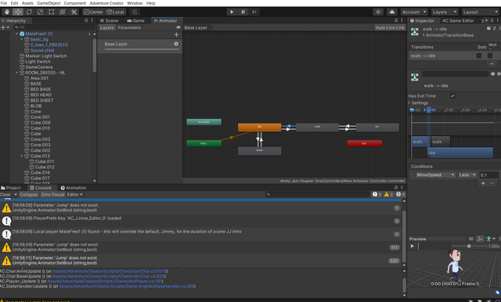The width and height of the screenshot is (501, 302).
Task: Toggle console info messages filter
Action: coord(377,194)
